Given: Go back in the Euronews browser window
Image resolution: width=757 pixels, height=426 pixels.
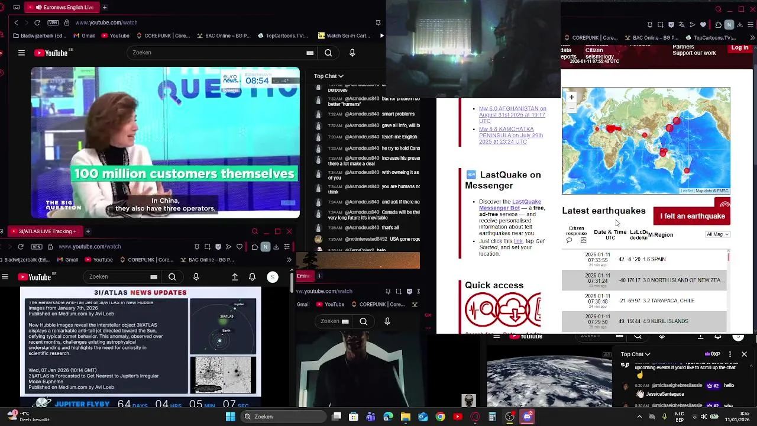Looking at the screenshot, I should (16, 22).
